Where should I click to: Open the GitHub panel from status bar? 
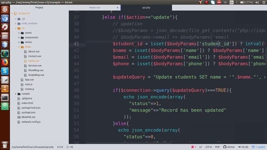tap(229, 147)
